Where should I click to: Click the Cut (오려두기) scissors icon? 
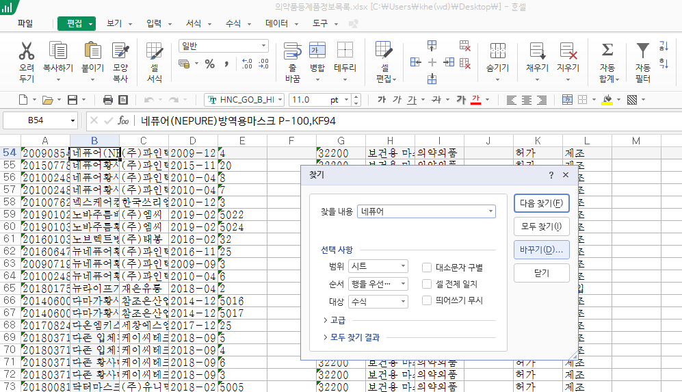pos(27,51)
